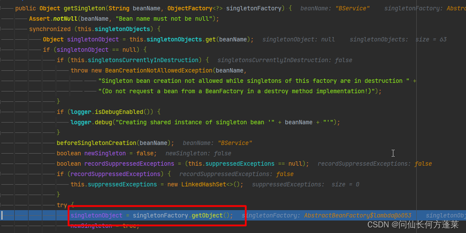The width and height of the screenshot is (466, 233).
Task: Click suppressedExceptions in the "== null" comparison
Action: point(240,164)
